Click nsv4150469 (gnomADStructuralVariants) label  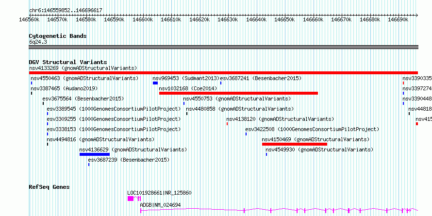point(316,139)
